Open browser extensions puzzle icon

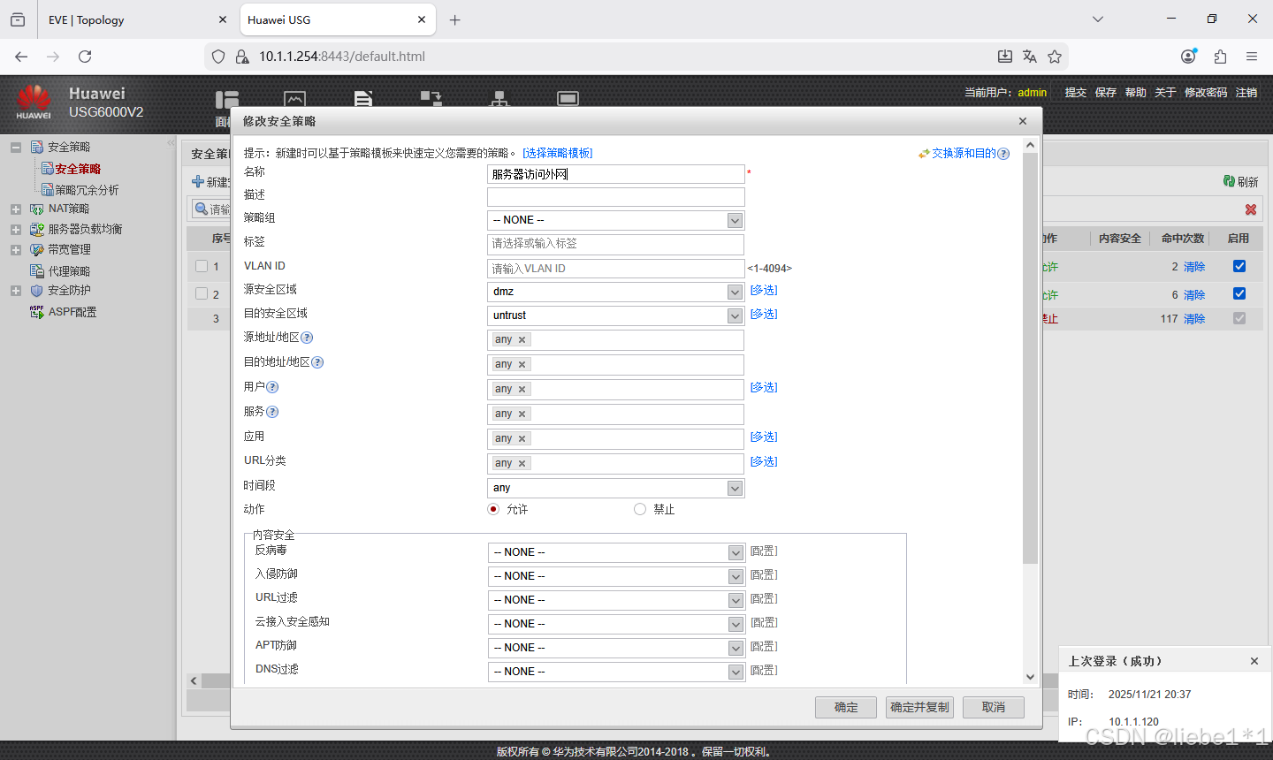pyautogui.click(x=1220, y=57)
